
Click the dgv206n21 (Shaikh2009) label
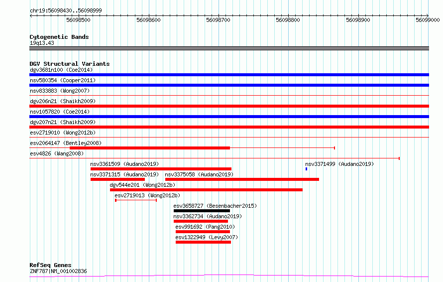click(x=63, y=101)
